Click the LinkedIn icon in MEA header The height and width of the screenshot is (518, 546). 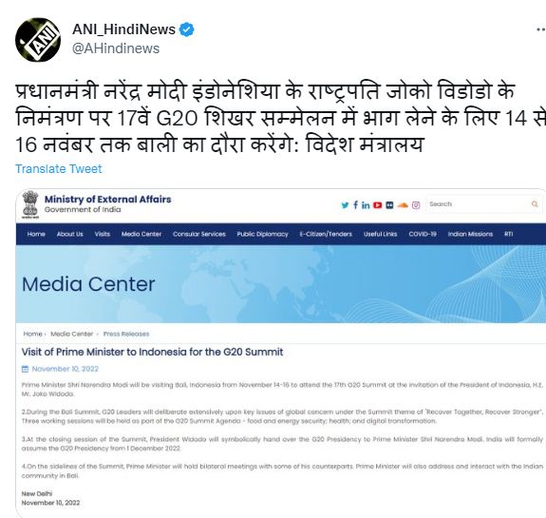[366, 205]
